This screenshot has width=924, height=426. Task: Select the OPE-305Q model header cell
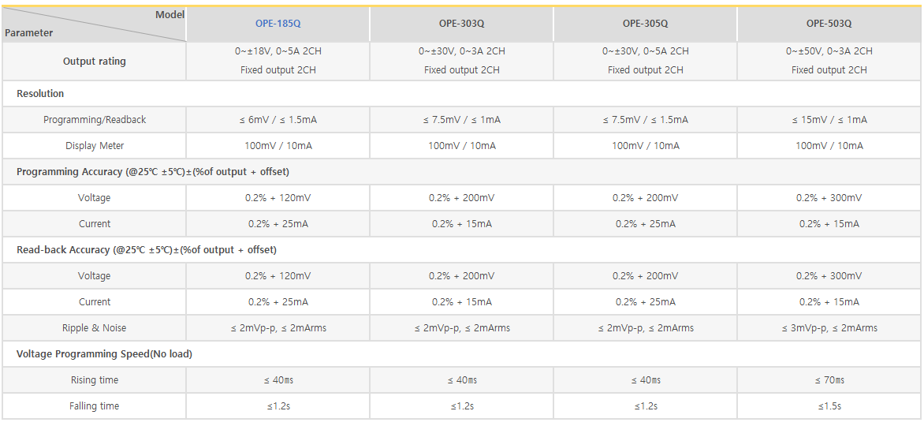click(x=645, y=24)
